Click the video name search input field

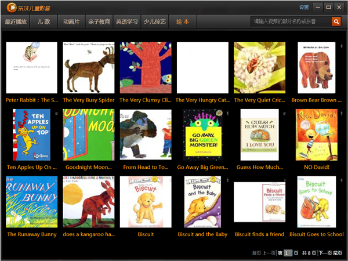coord(291,21)
